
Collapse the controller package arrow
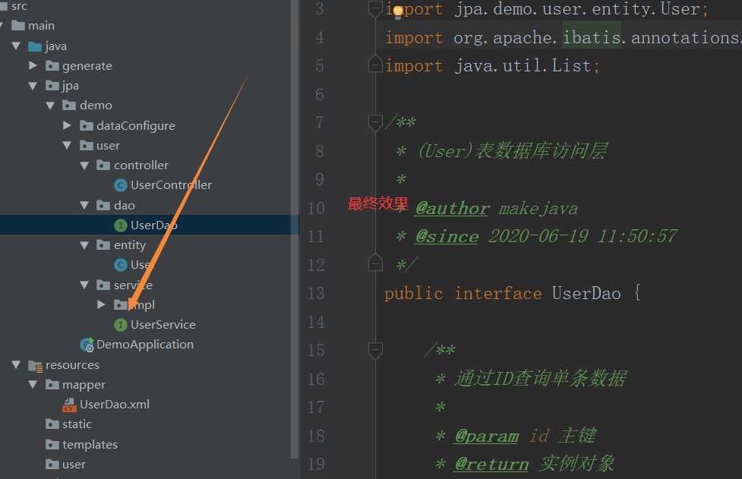[85, 165]
